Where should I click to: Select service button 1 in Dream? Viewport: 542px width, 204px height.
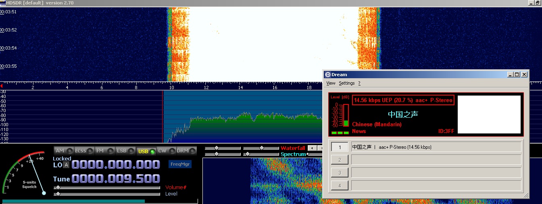[x=340, y=147]
